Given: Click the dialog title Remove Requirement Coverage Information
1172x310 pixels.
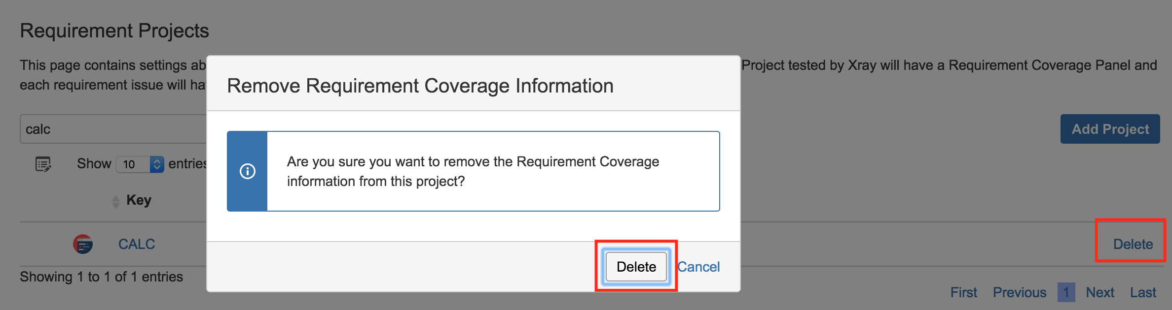Looking at the screenshot, I should [x=420, y=86].
